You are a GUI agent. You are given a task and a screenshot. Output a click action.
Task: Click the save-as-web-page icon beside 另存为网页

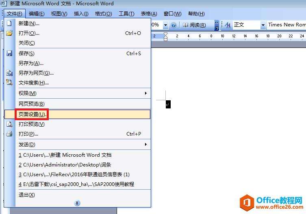(9, 73)
